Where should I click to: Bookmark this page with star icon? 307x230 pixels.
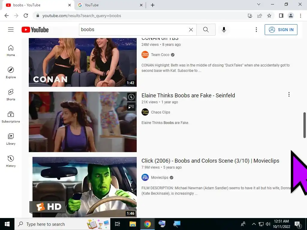pos(269,16)
